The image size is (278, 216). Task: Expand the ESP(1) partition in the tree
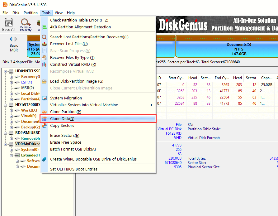(x=12, y=82)
